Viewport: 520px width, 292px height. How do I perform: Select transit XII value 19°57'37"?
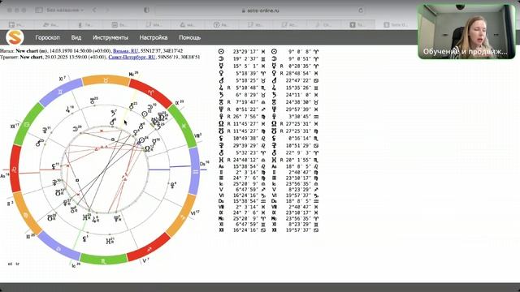tap(299, 230)
